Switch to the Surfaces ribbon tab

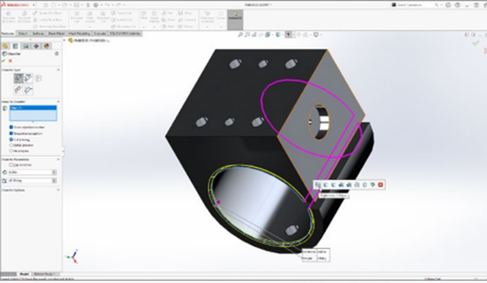coord(38,33)
